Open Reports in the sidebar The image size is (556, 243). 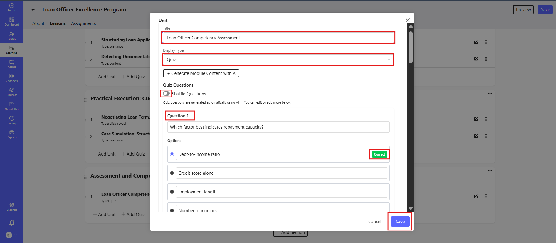12,134
